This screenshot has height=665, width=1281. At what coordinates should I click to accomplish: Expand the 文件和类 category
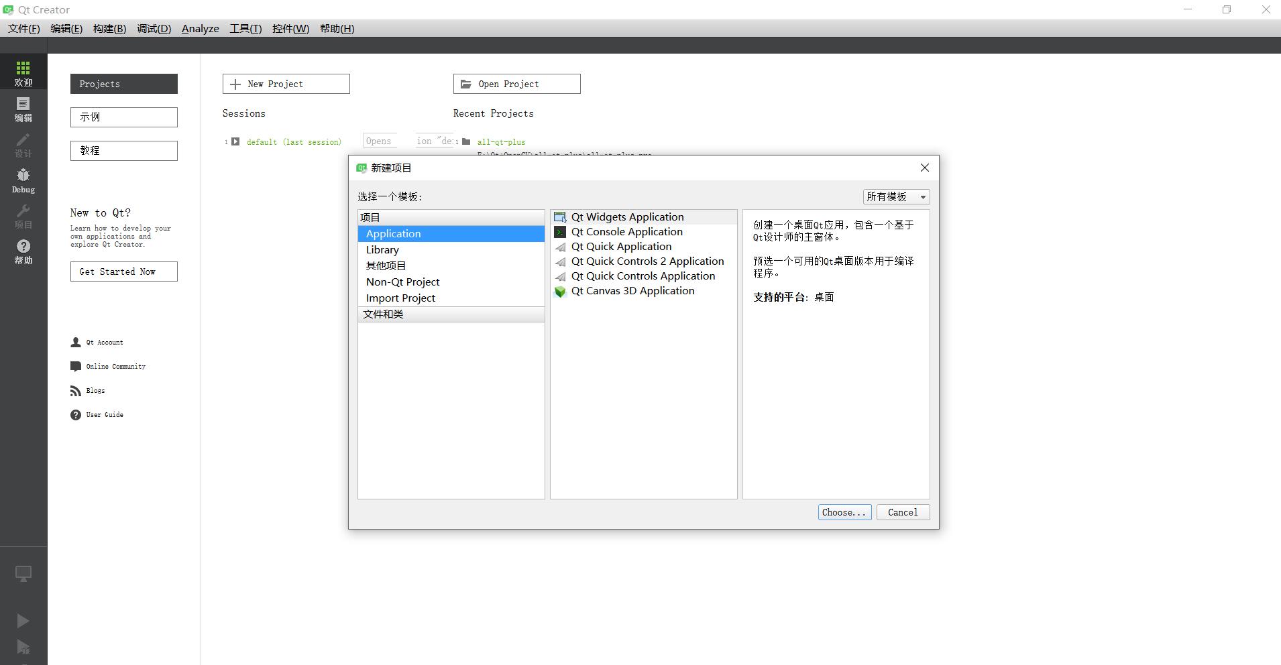pos(384,314)
